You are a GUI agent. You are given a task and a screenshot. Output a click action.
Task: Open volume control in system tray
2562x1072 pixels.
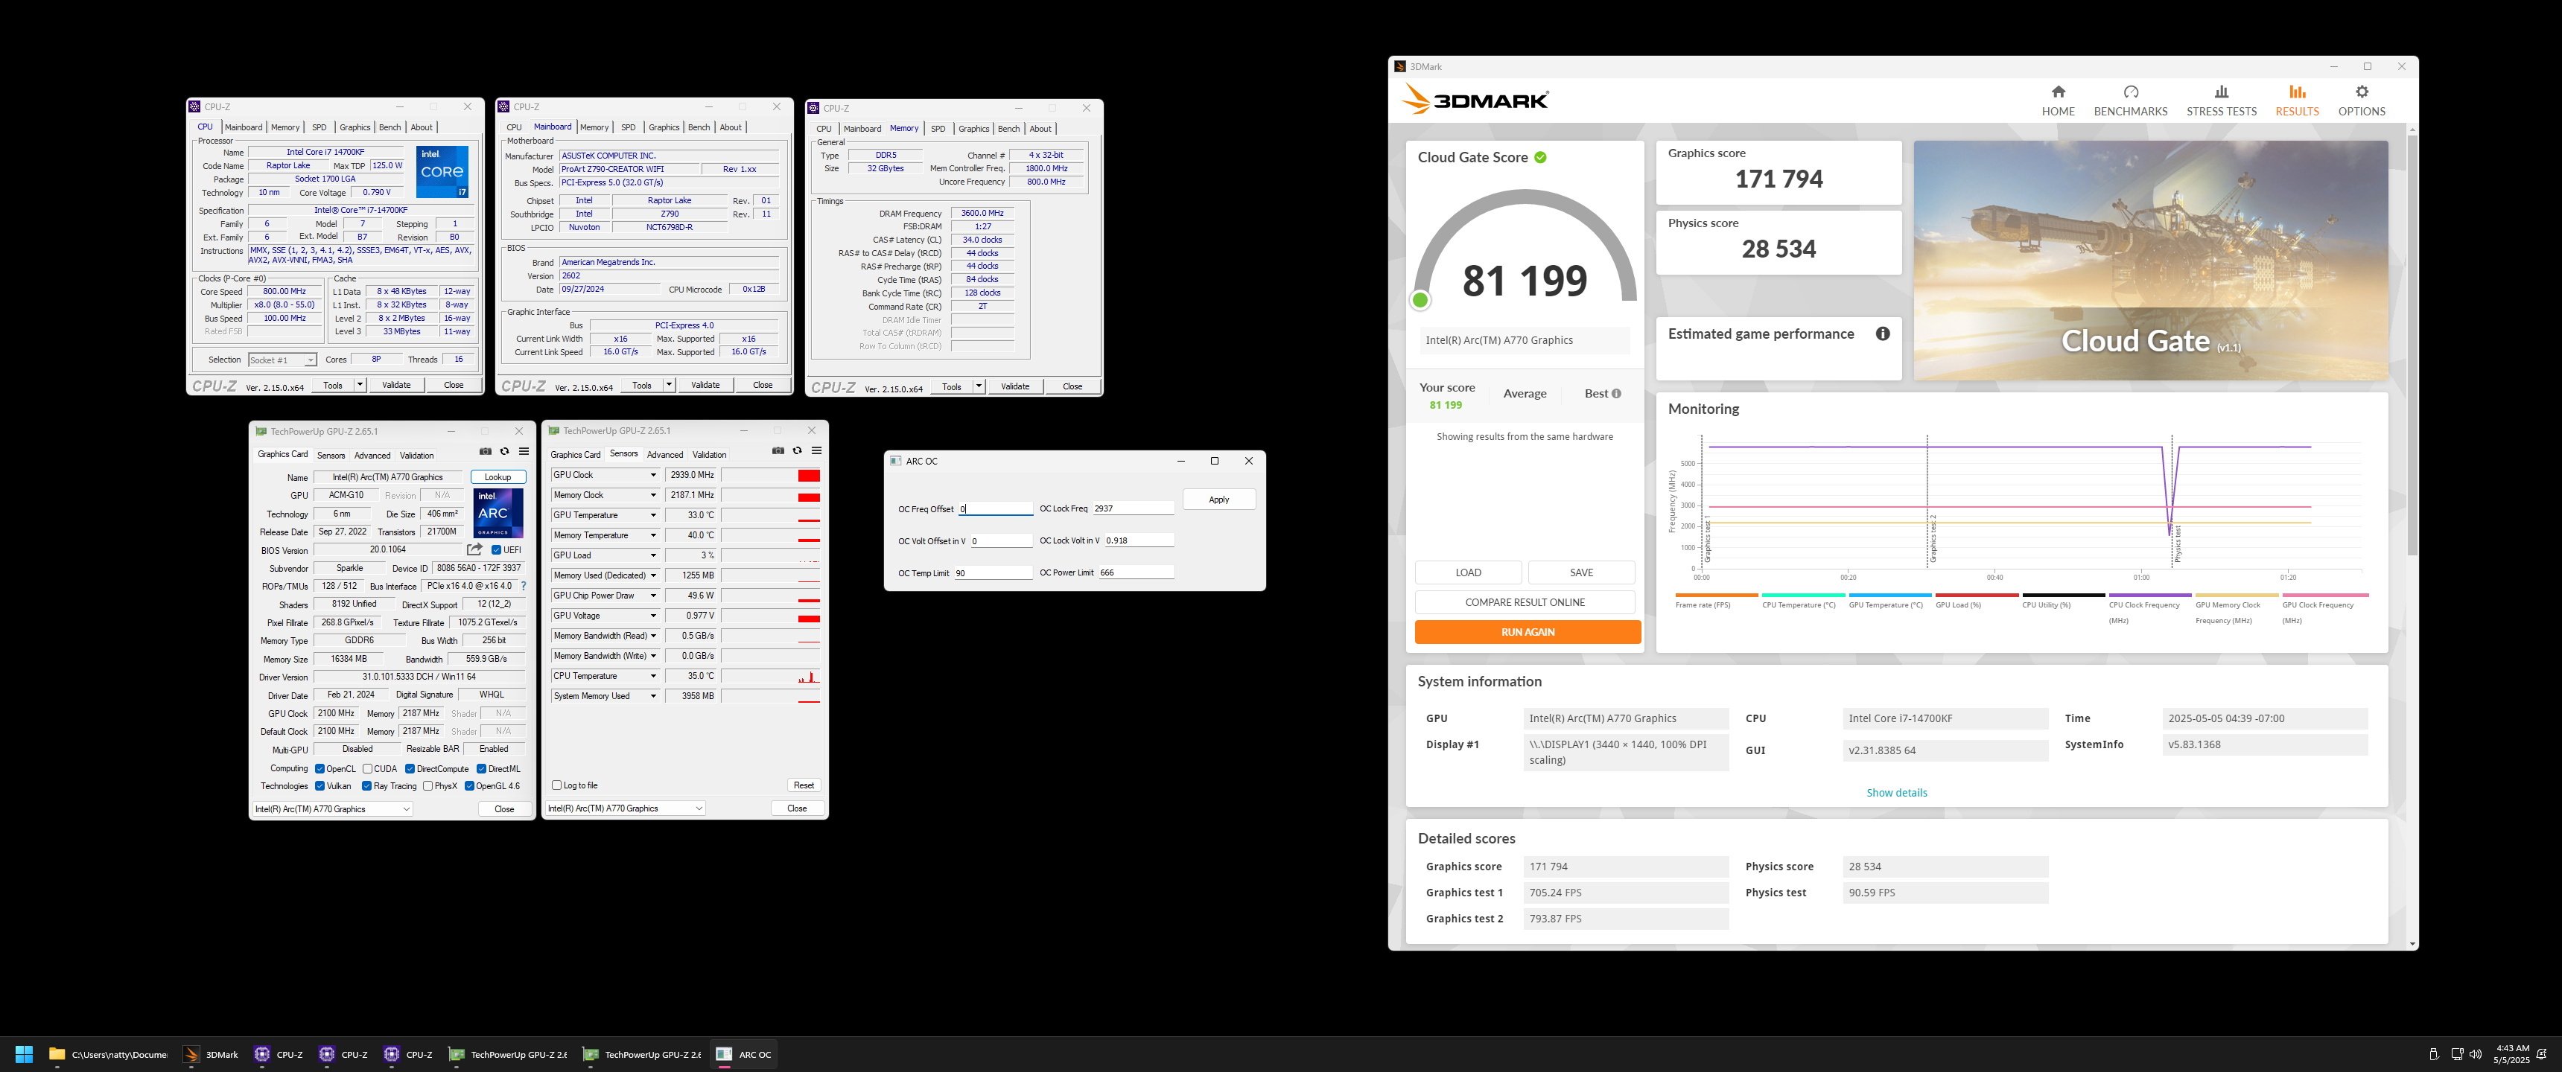coord(2474,1054)
